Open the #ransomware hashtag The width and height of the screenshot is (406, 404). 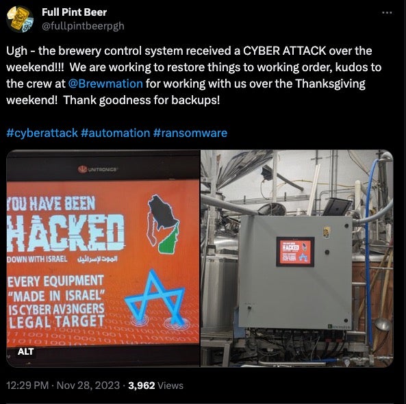point(190,133)
